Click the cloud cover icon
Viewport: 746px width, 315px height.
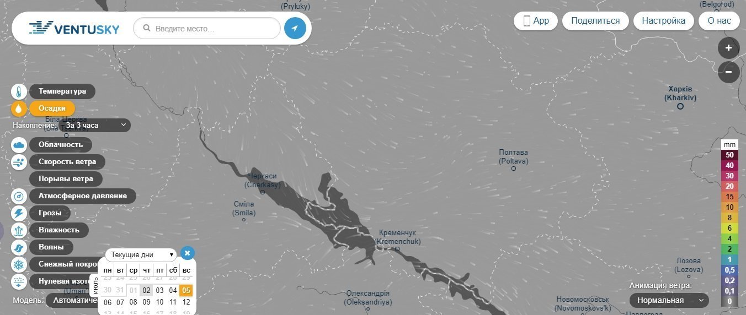pyautogui.click(x=19, y=145)
